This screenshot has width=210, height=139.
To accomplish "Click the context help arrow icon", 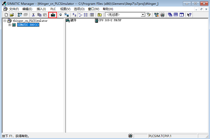I will coord(189,15).
